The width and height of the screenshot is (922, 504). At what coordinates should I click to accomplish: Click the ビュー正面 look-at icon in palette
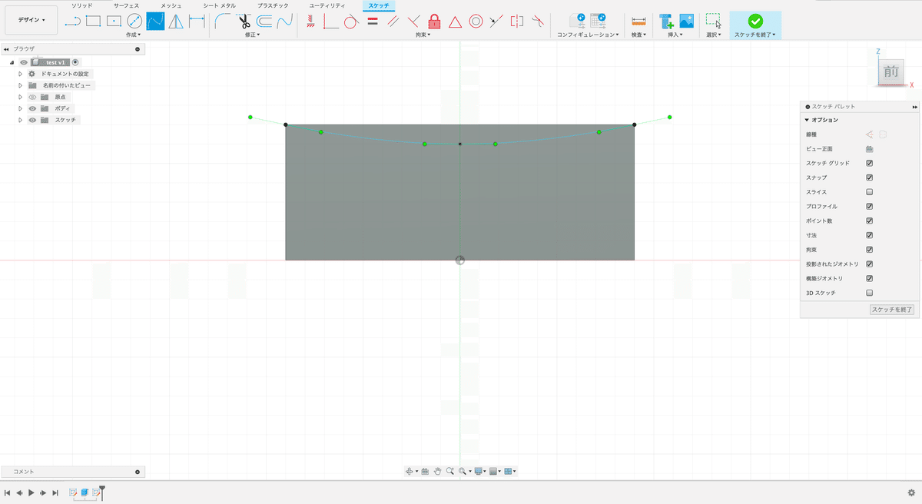870,148
